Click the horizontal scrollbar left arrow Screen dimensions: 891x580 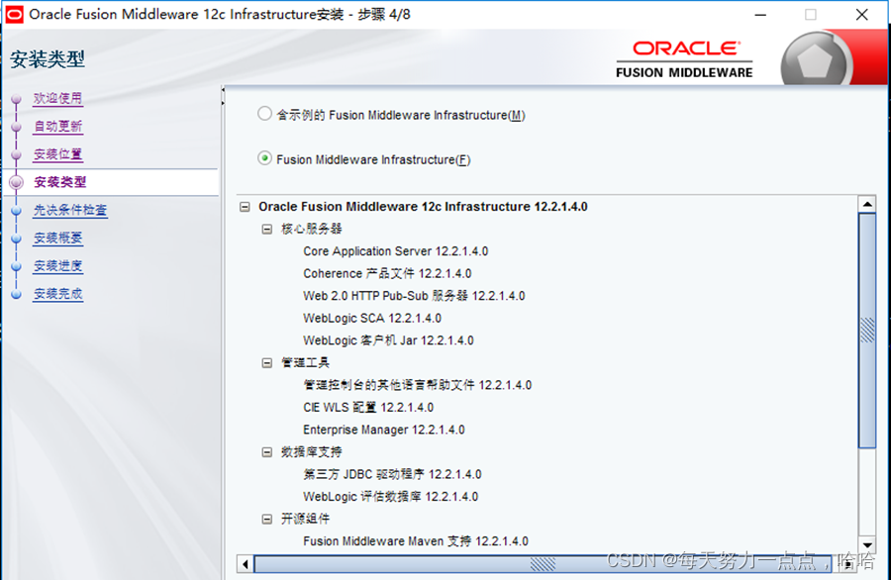(246, 564)
